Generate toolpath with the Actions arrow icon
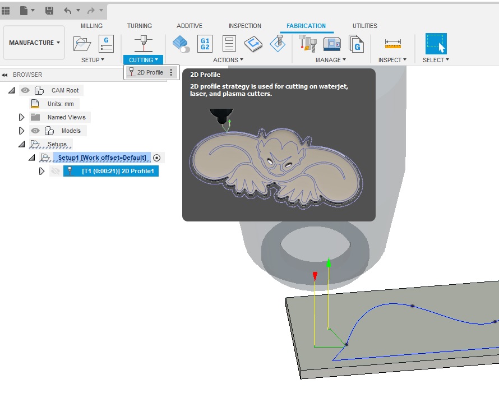Image resolution: width=499 pixels, height=393 pixels. (x=253, y=44)
